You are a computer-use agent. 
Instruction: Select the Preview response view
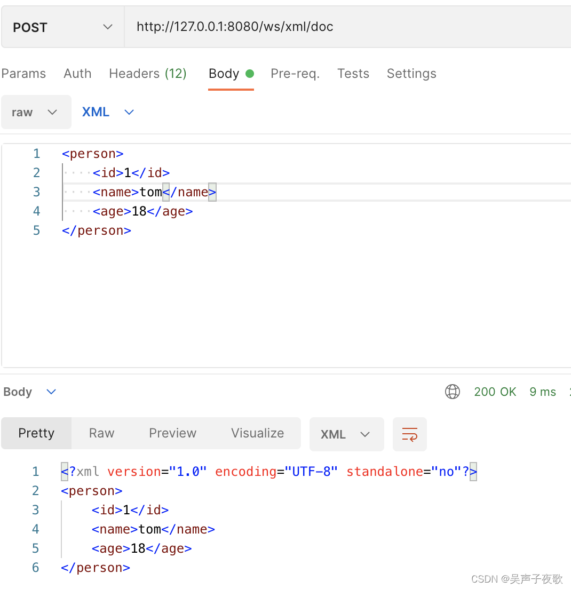coord(172,433)
